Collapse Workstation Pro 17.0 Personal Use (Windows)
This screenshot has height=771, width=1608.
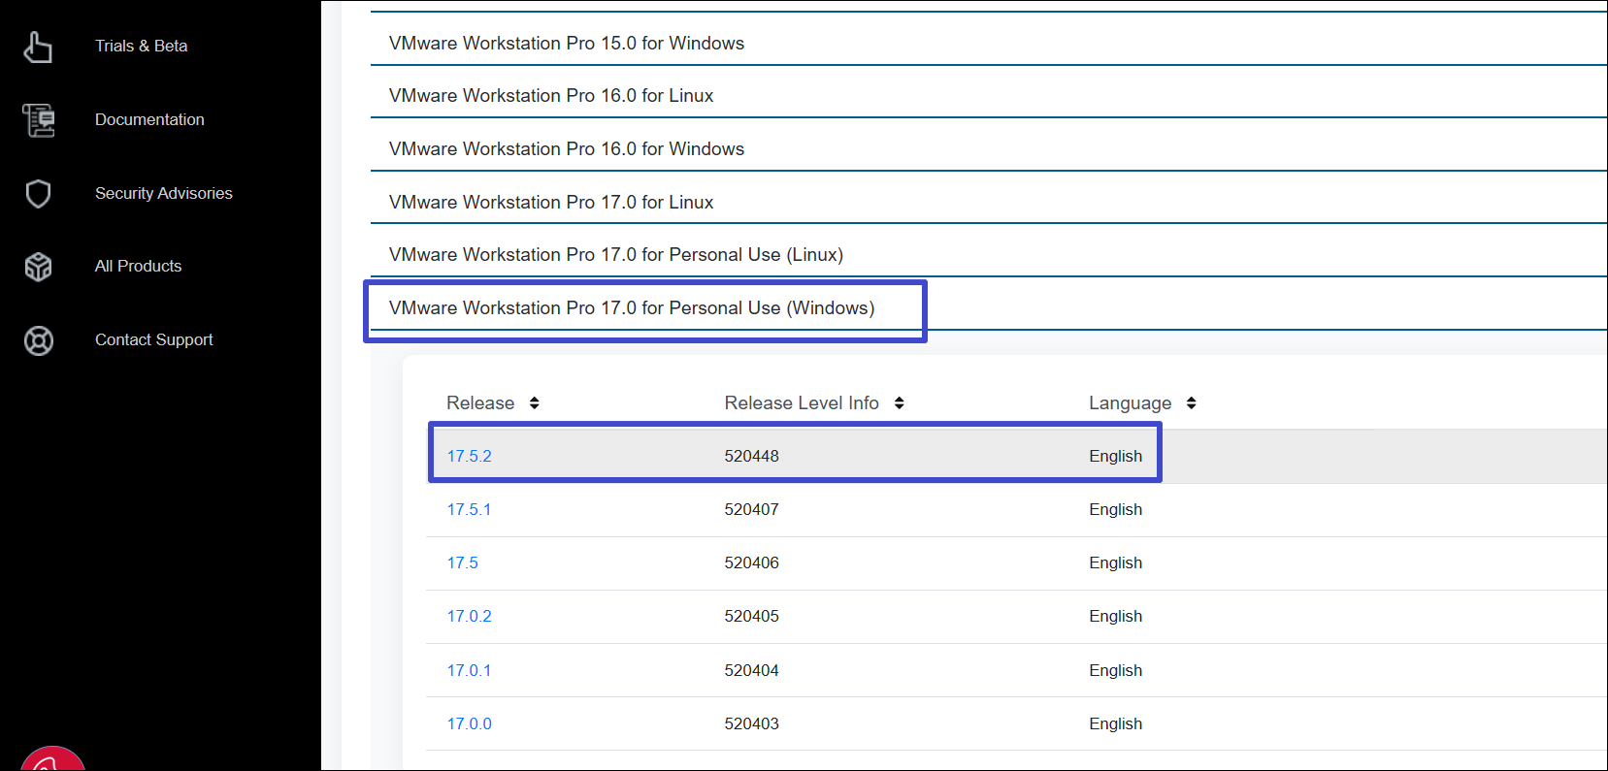(632, 308)
